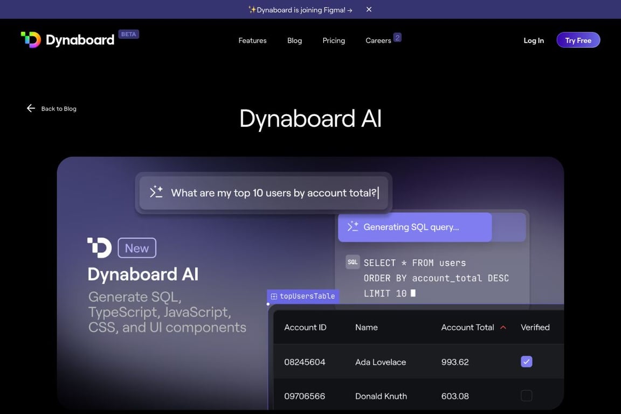Click the Donald Knuth name cell
The width and height of the screenshot is (621, 414).
pos(381,396)
